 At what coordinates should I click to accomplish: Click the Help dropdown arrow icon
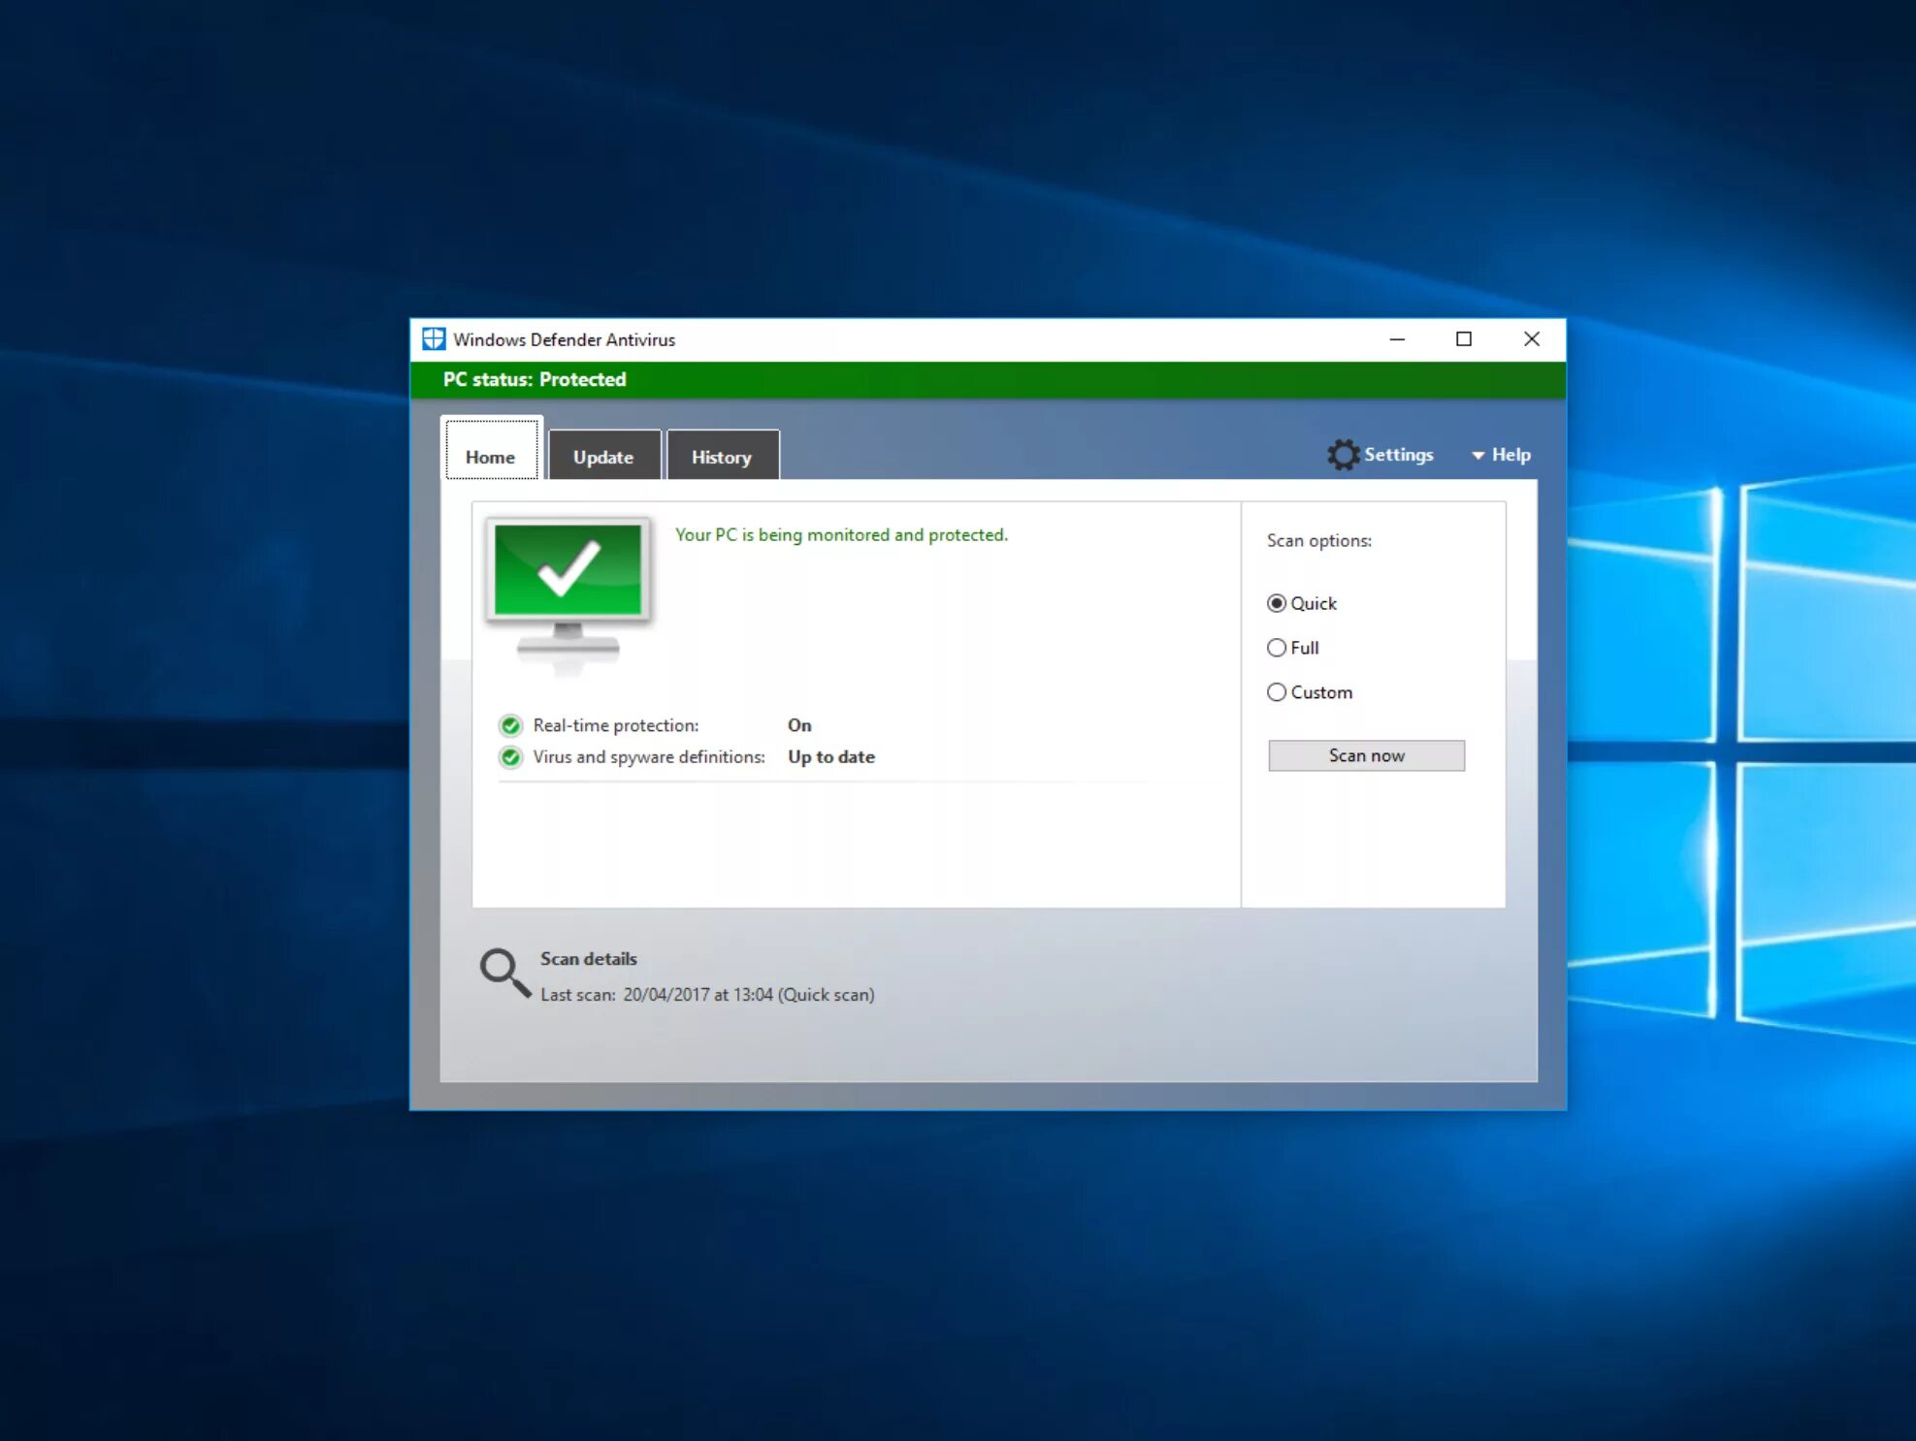click(1476, 454)
